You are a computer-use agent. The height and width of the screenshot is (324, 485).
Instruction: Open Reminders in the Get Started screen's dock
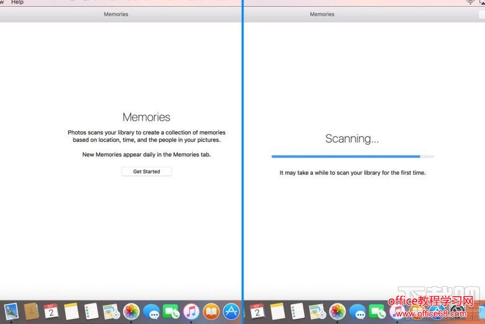pyautogui.click(x=91, y=312)
